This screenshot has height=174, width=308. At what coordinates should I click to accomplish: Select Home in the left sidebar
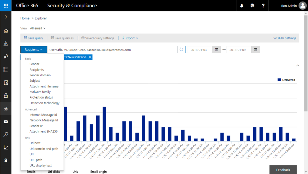[6, 30]
